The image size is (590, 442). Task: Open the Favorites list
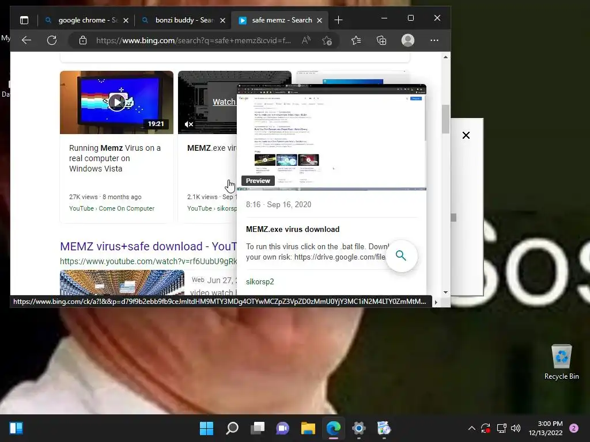coord(356,40)
